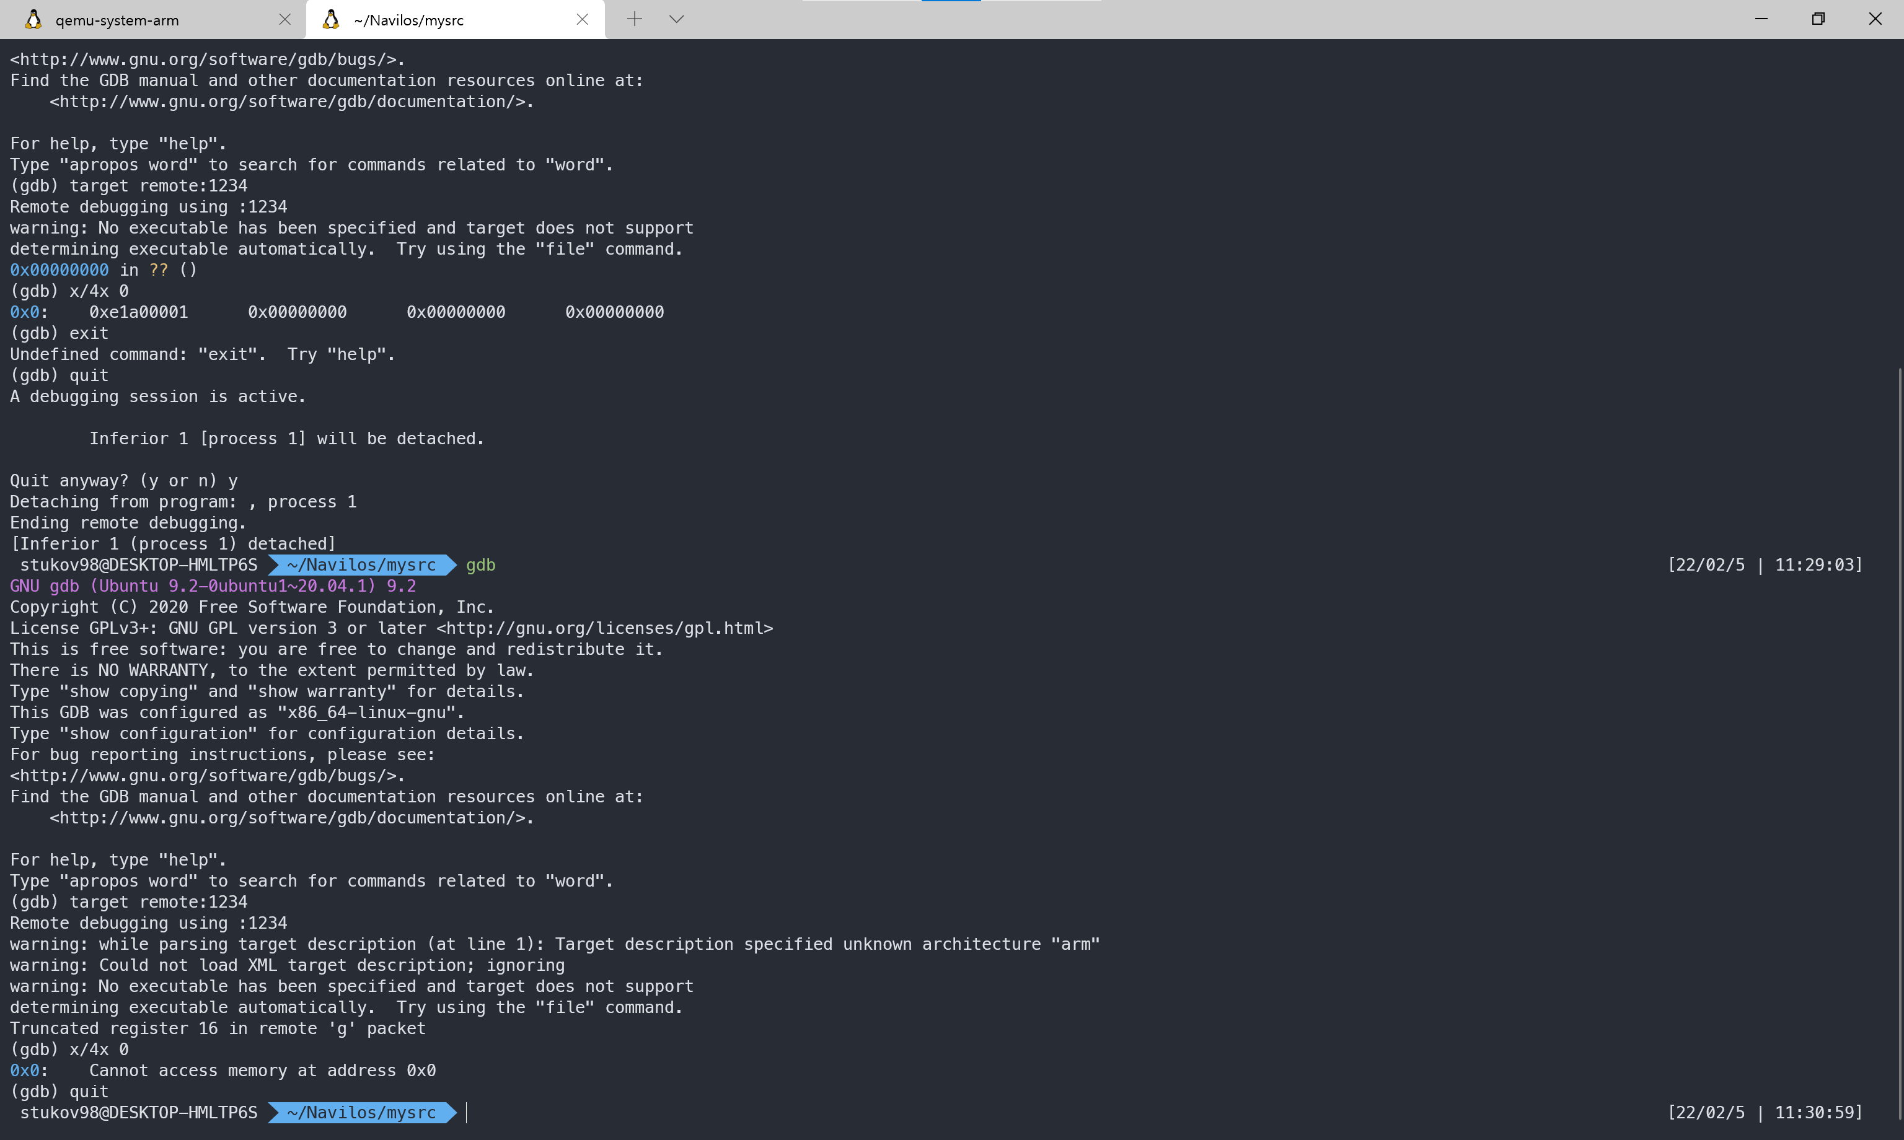Screen dimensions: 1904x1140
Task: Restore down the terminal window
Action: tap(1818, 19)
